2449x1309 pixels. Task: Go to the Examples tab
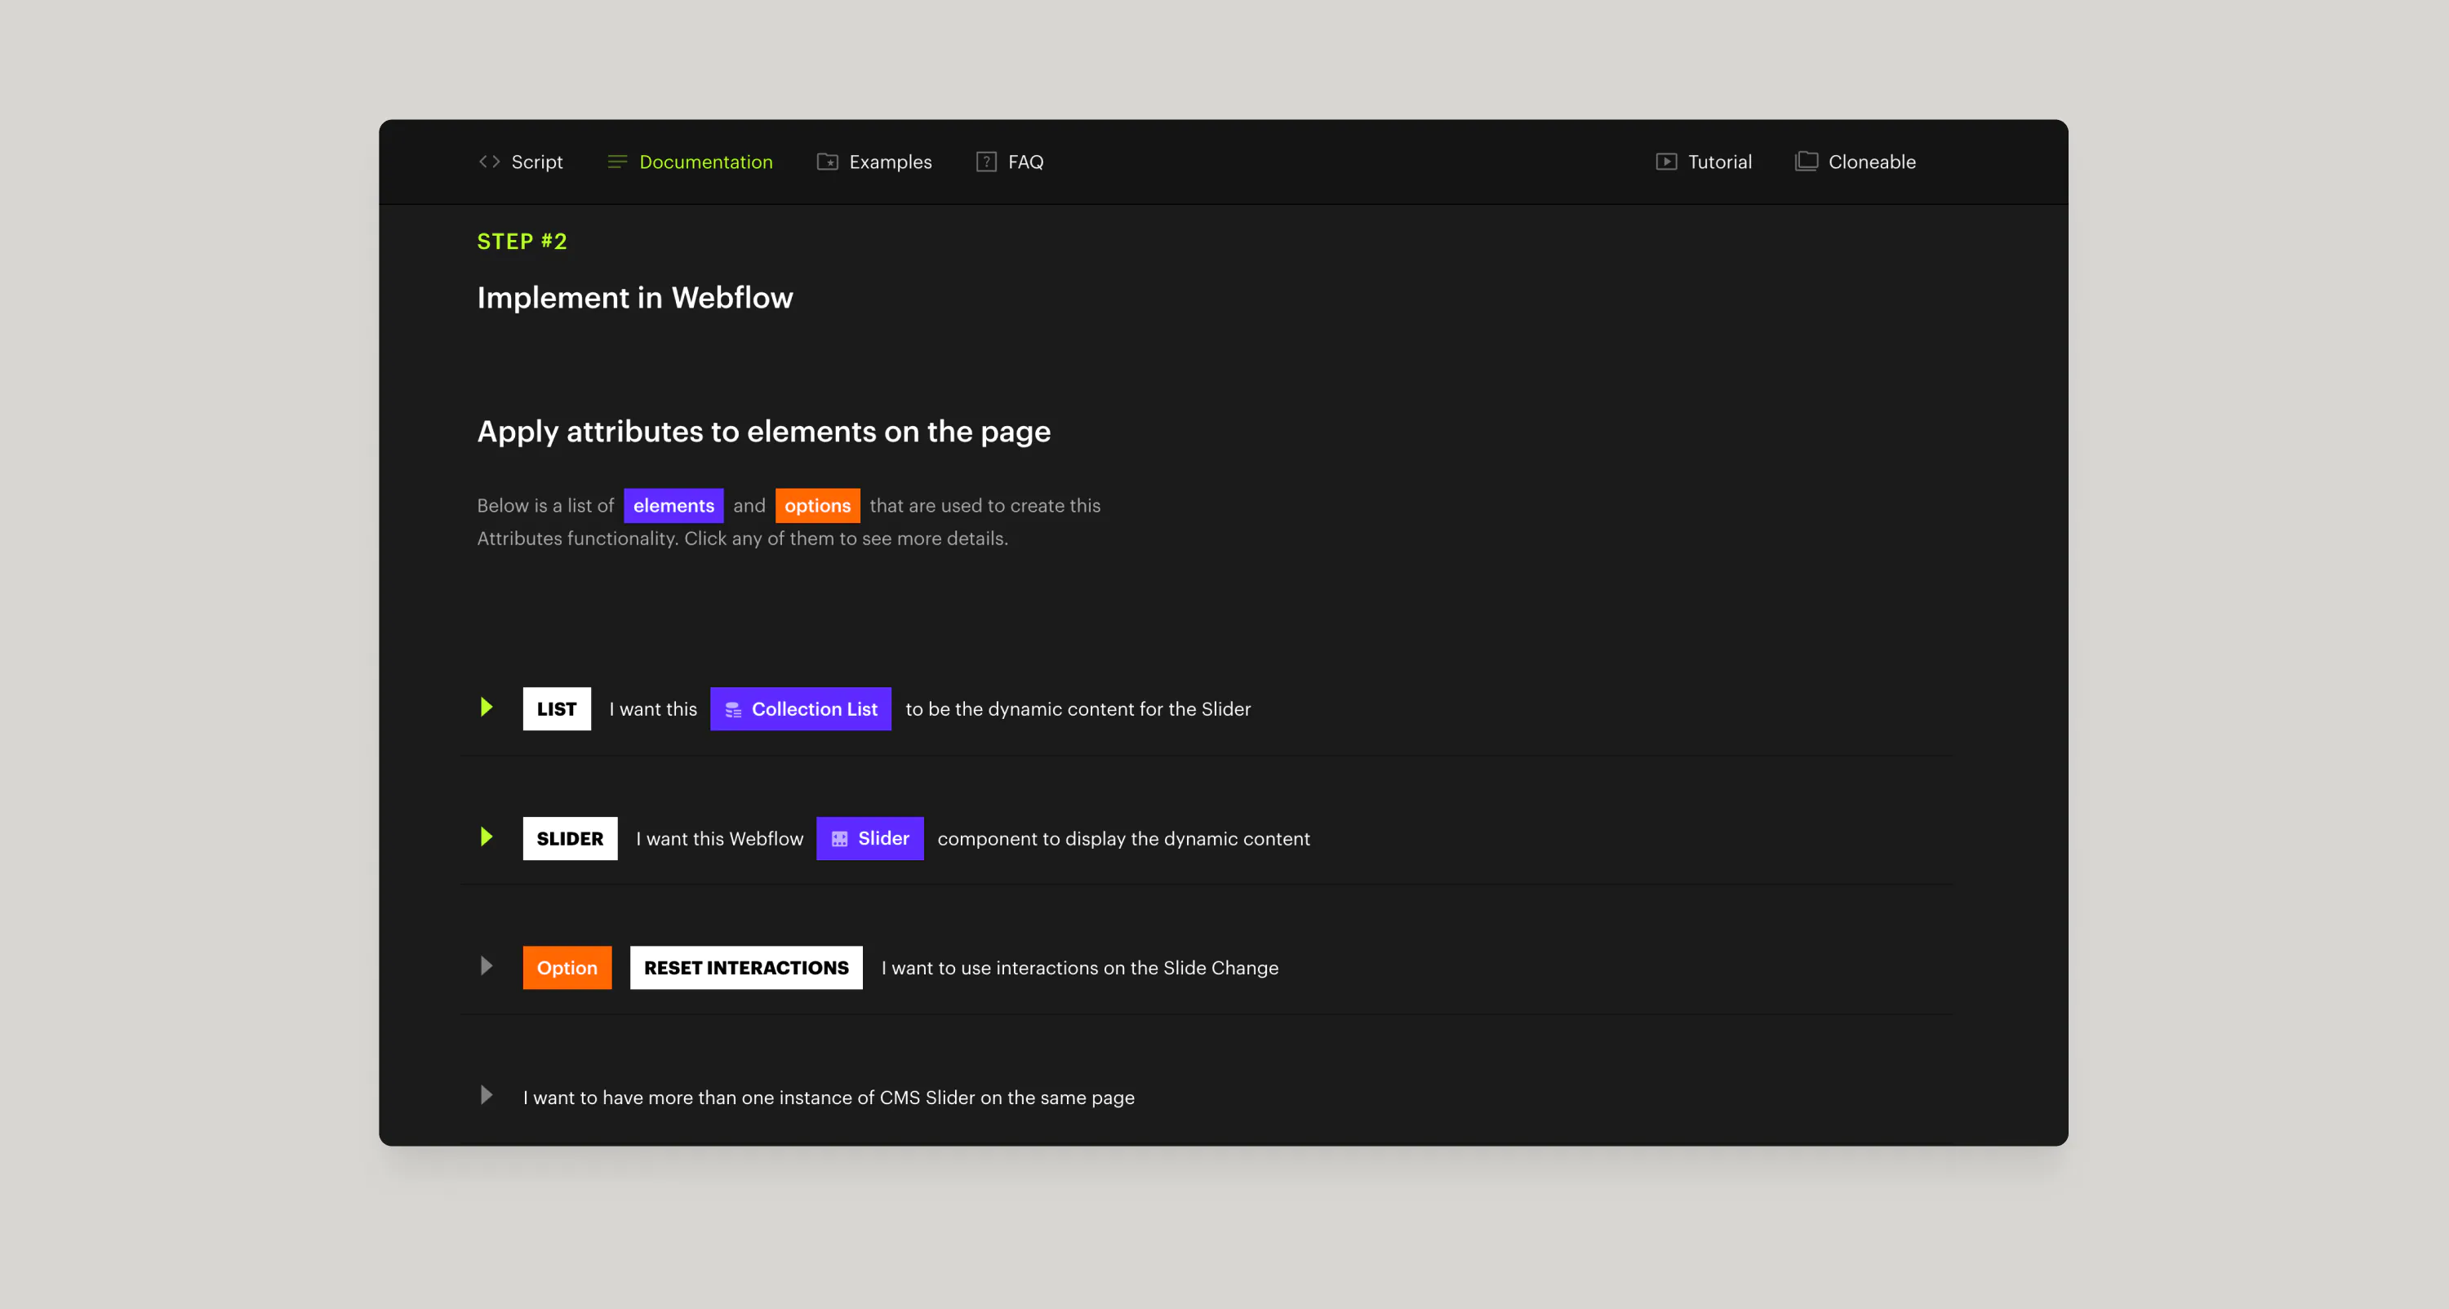point(873,162)
